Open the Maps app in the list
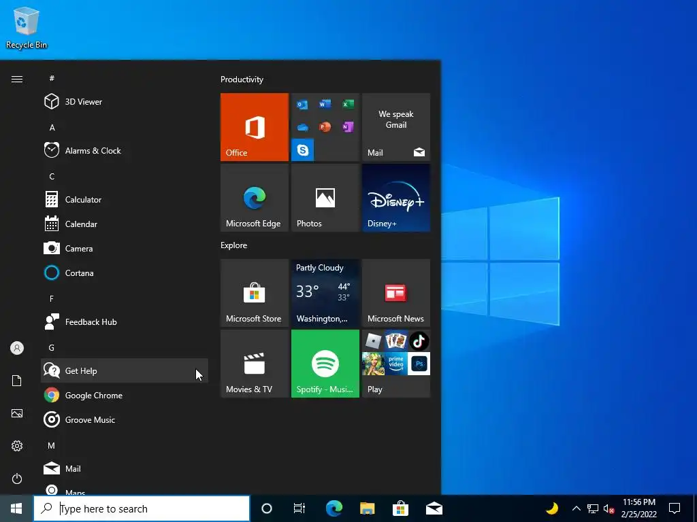Screen dimensions: 697x522 (125, 488)
